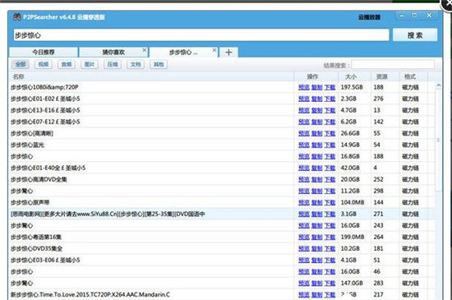This screenshot has width=452, height=300.
Task: Download the 第25-35集 row via 下载
Action: pyautogui.click(x=330, y=215)
